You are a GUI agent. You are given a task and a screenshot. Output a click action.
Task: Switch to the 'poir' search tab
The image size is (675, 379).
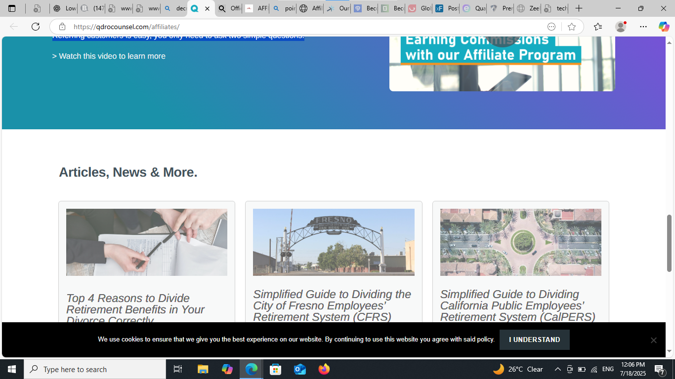pos(284,8)
